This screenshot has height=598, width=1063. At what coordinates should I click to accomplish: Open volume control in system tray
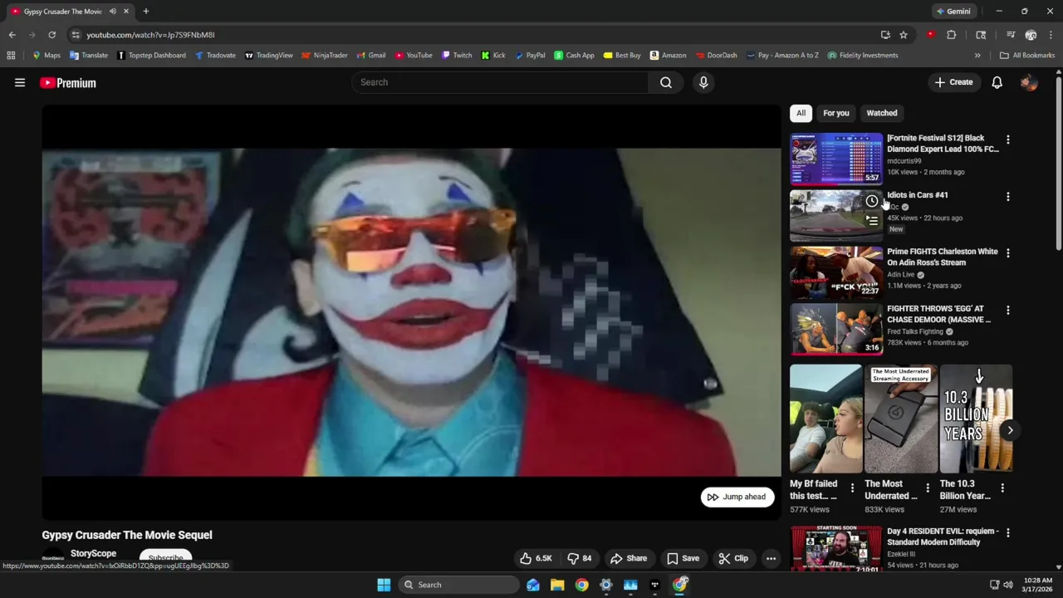[x=1008, y=585]
